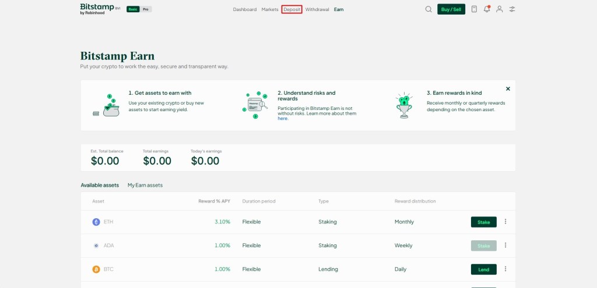Switch to Basic mode
597x288 pixels.
pyautogui.click(x=133, y=9)
